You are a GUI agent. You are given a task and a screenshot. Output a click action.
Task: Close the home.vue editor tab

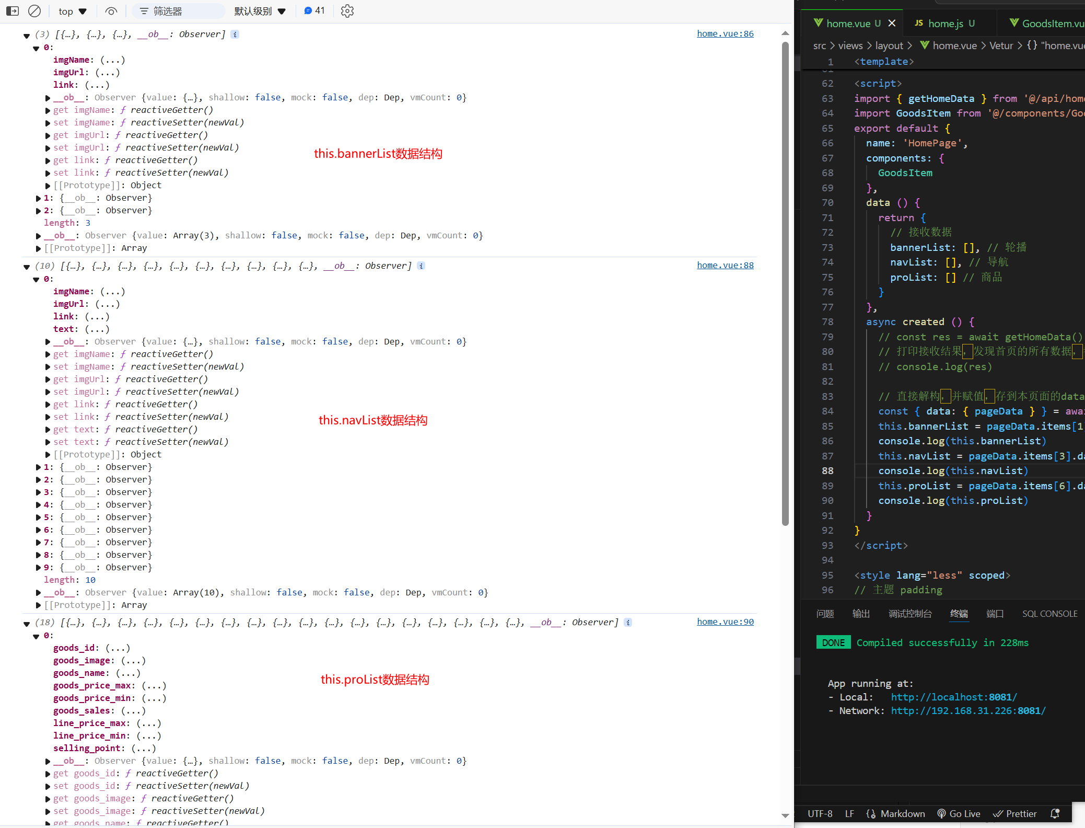(x=892, y=24)
